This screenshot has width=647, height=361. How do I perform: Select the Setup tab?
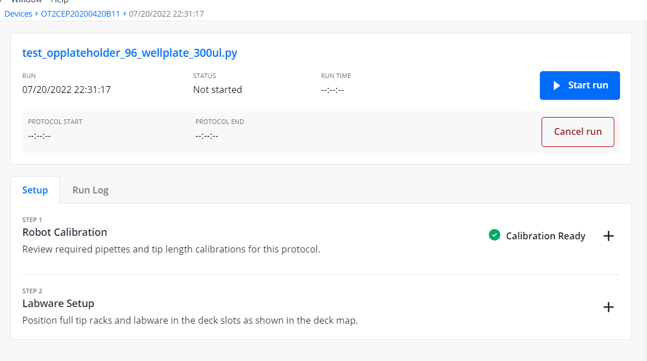(x=35, y=189)
